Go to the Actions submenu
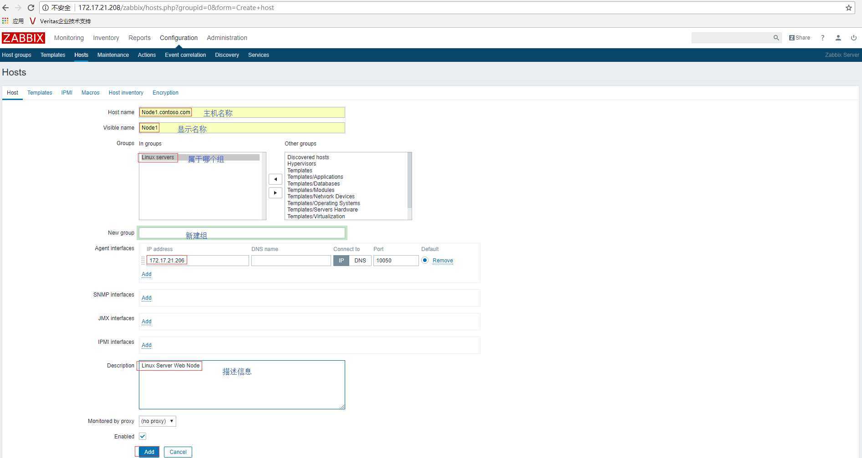Screen dimensions: 862x458 tap(147, 55)
